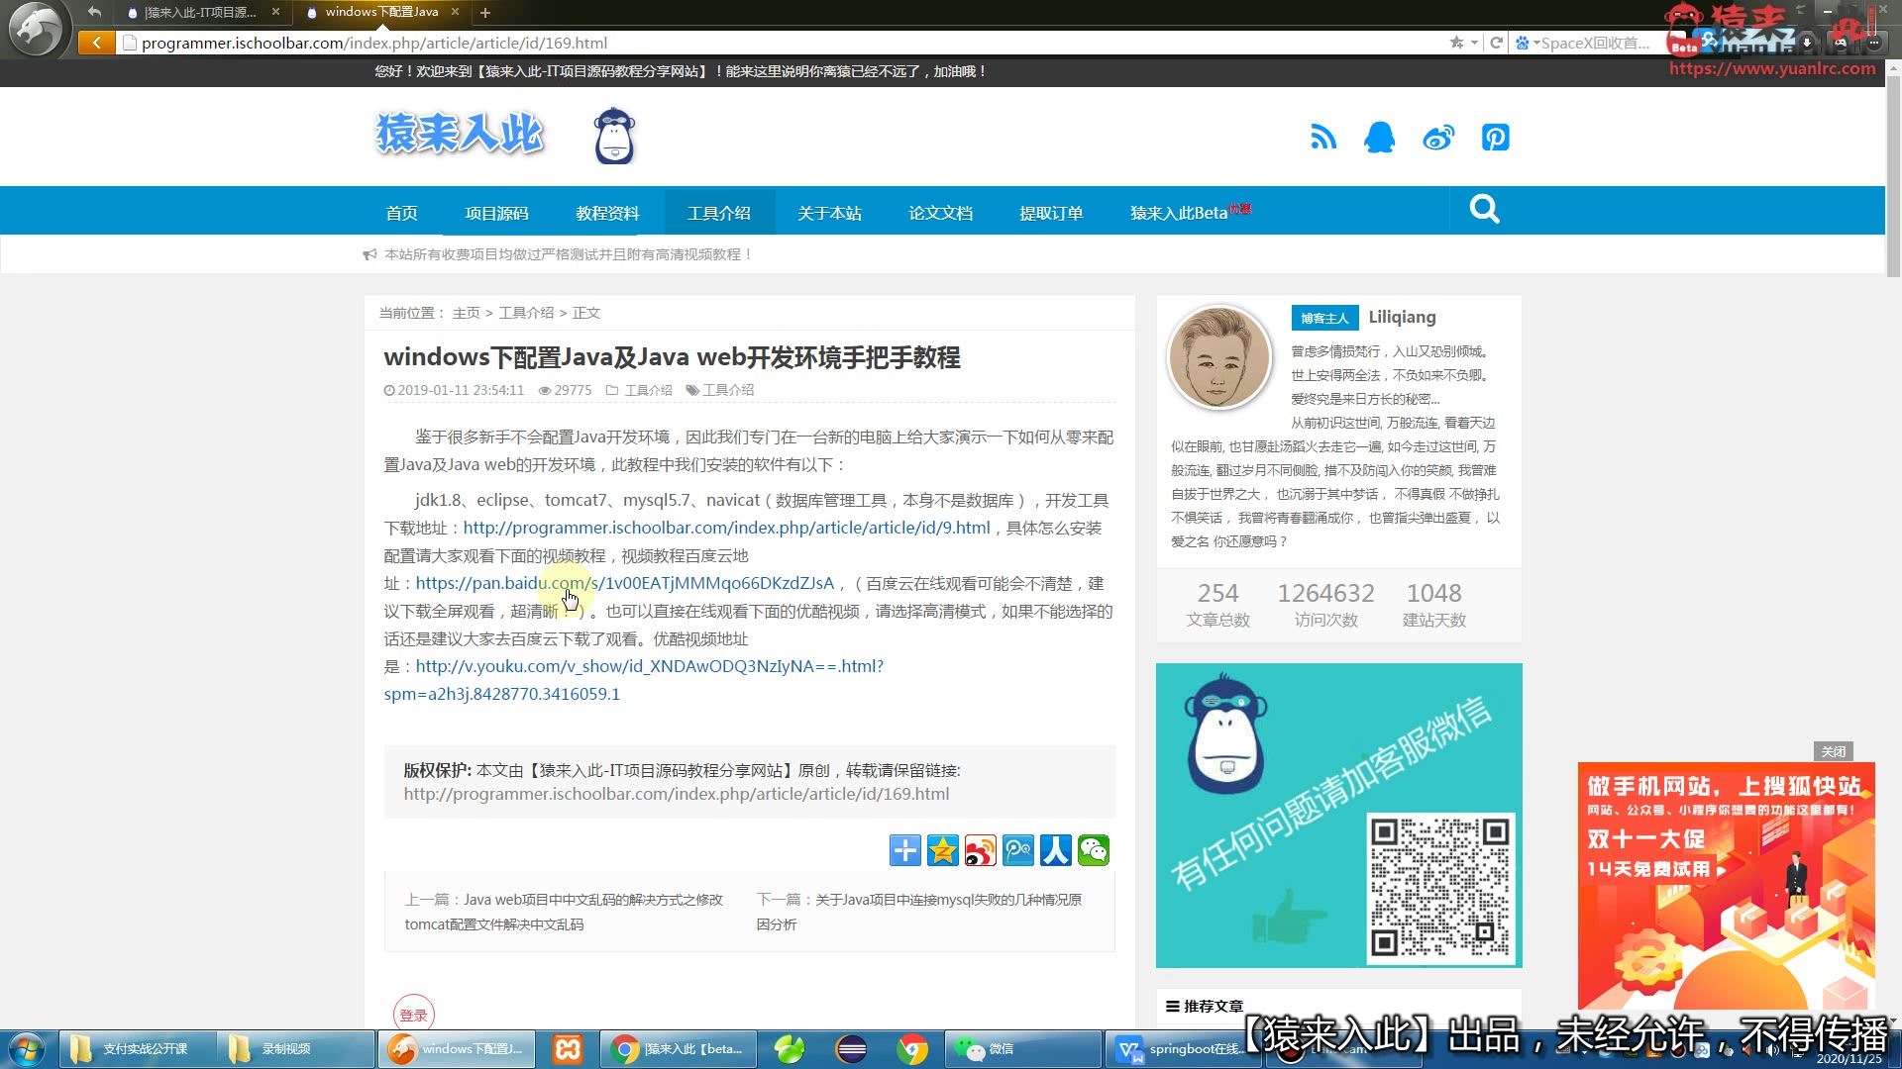Open Eclipse taskbar icon
Screen dimensions: 1902x1069
tap(851, 1049)
